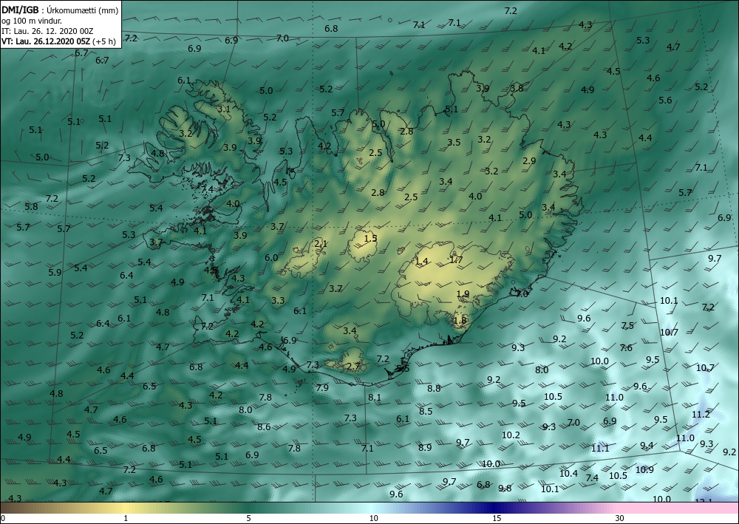
Task: Click the map value 2.9
Action: pyautogui.click(x=529, y=160)
